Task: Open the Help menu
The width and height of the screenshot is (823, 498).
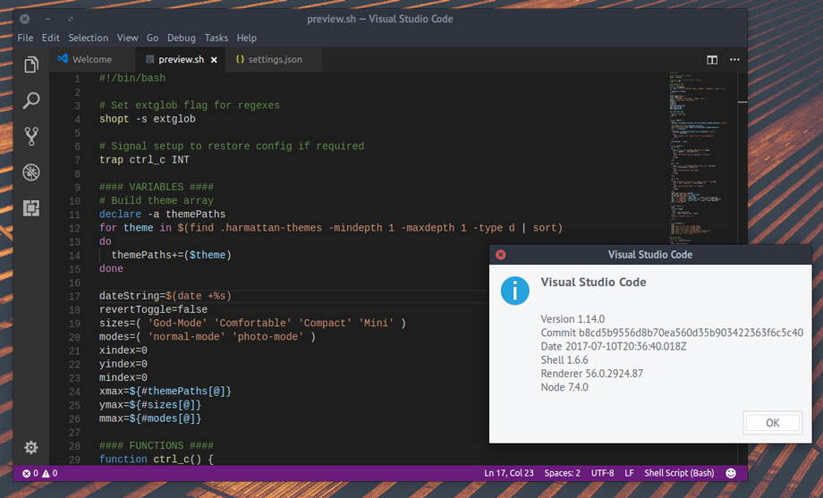Action: coord(247,38)
